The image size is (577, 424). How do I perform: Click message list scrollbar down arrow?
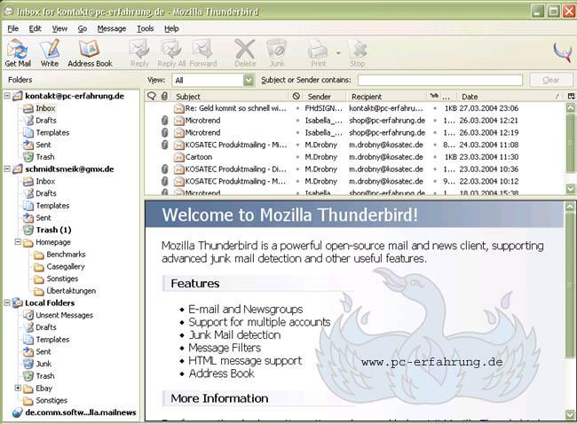point(571,189)
